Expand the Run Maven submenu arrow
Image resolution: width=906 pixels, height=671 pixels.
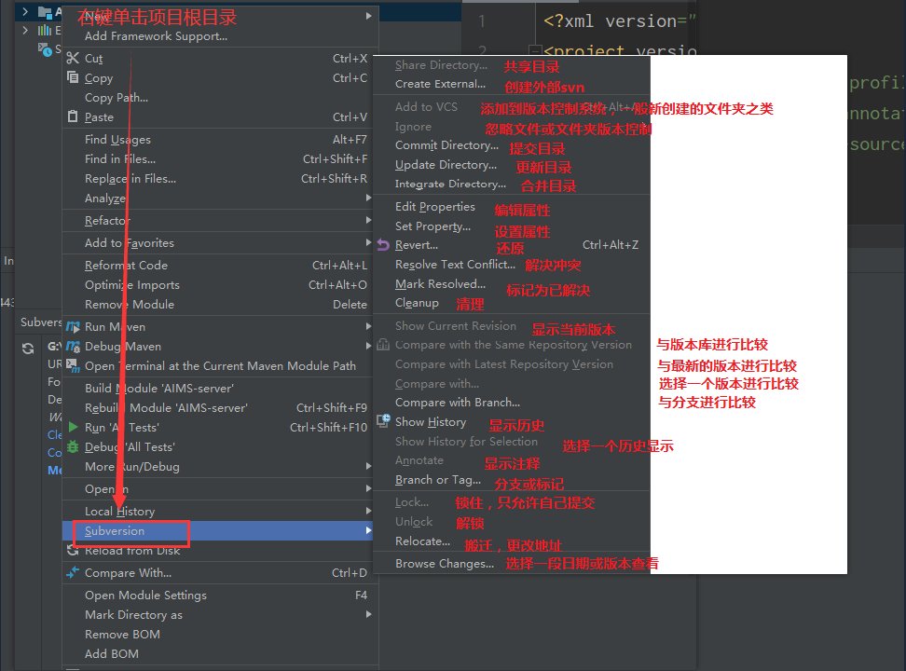pos(368,326)
